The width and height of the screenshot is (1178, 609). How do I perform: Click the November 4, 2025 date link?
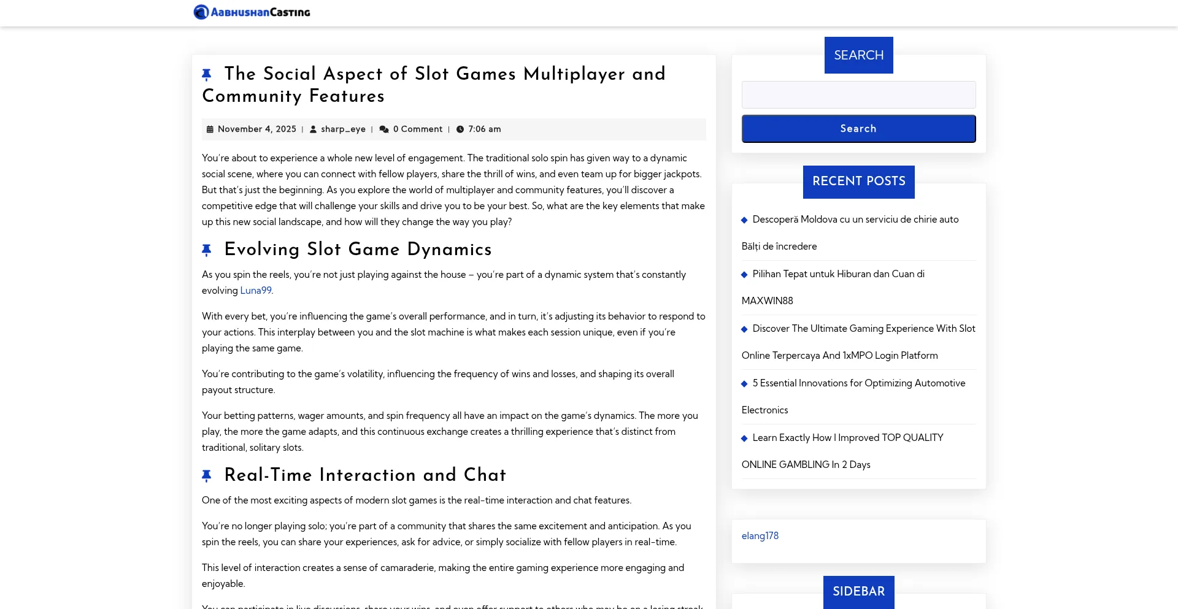tap(256, 129)
